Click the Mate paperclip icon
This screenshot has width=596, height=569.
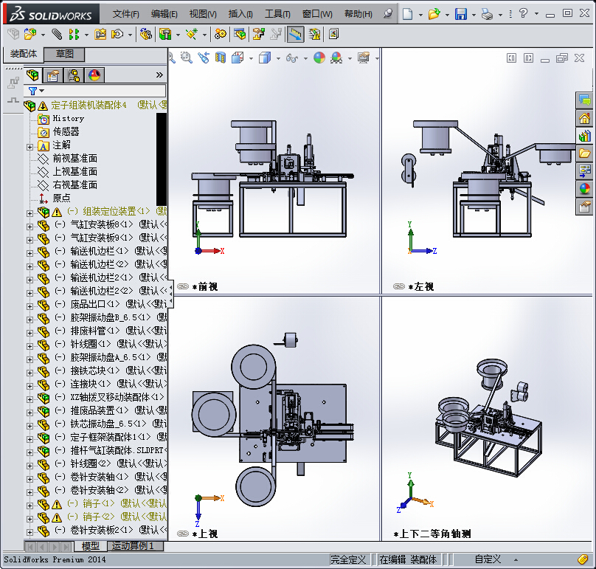pos(57,35)
